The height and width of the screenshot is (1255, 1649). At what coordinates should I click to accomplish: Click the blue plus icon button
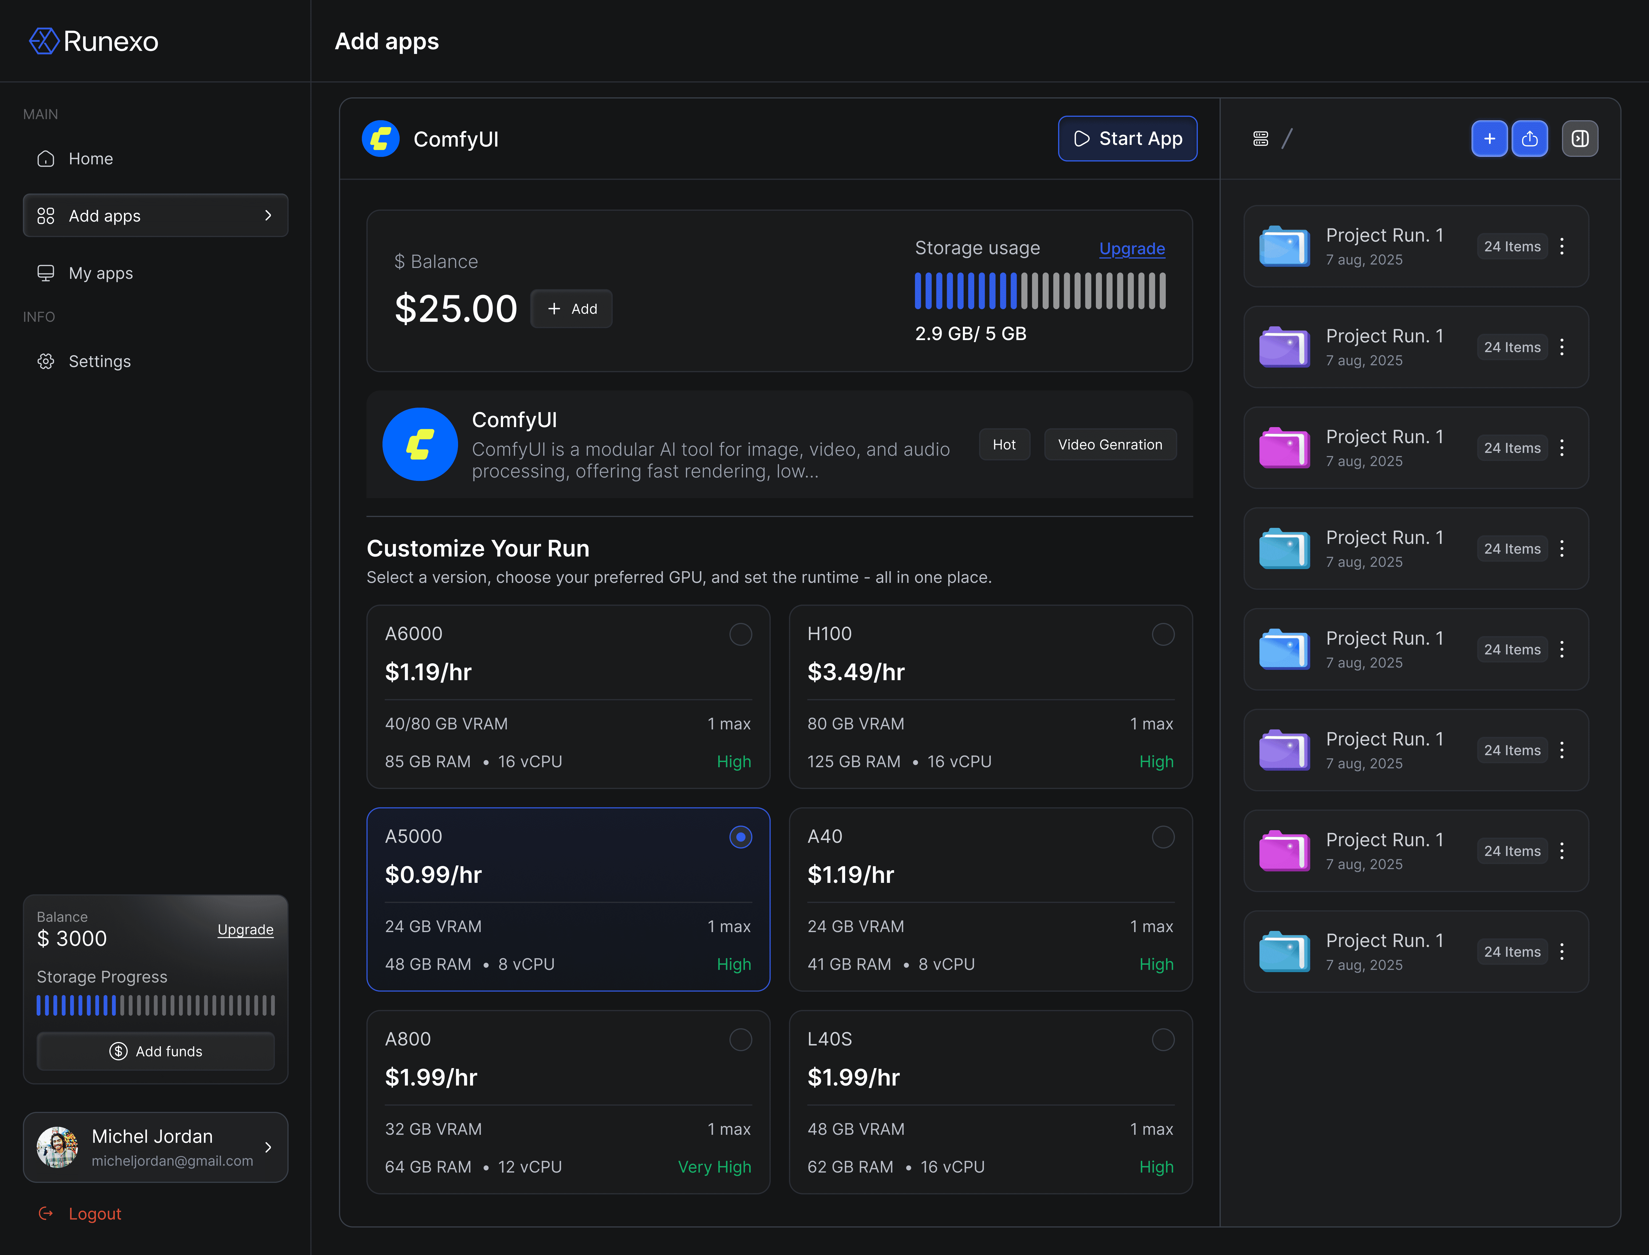1488,139
